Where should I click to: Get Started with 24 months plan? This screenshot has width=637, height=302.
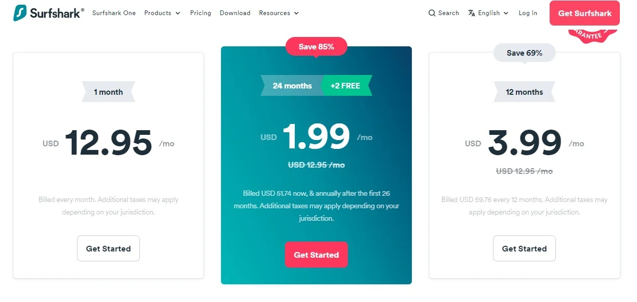click(316, 255)
